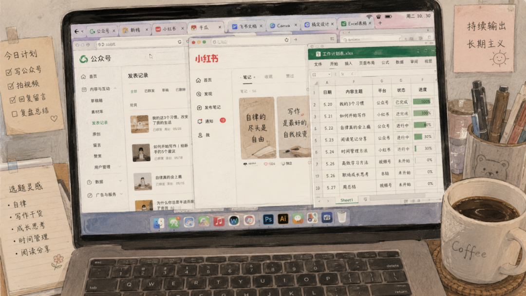Open Illustrator from the Dock
Image resolution: width=526 pixels, height=296 pixels.
coord(283,219)
